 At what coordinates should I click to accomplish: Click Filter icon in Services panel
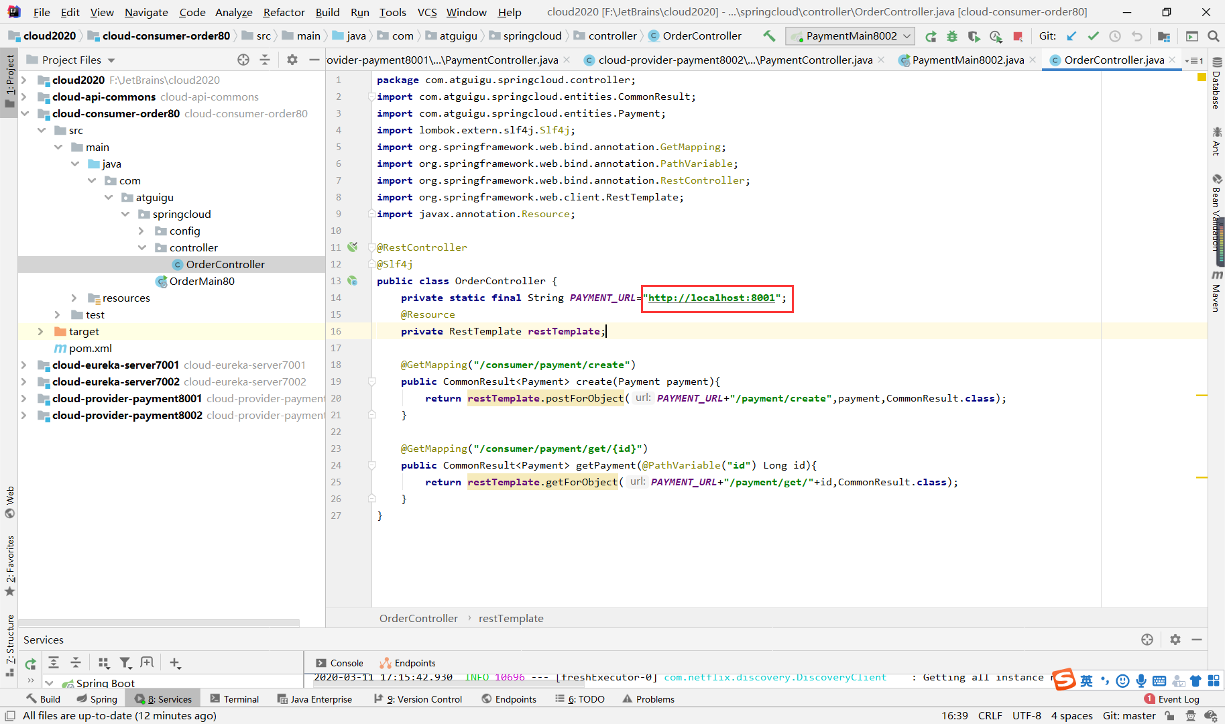coord(125,663)
